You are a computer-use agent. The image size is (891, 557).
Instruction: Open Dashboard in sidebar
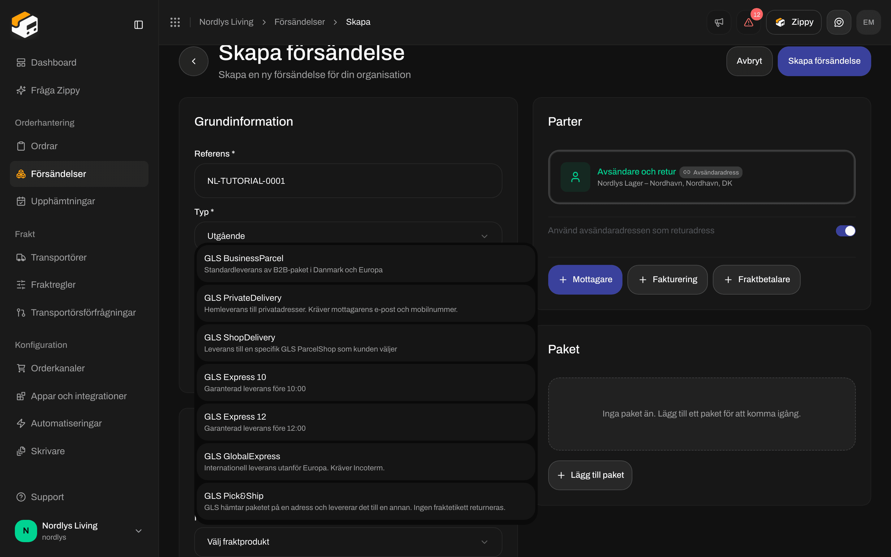click(79, 62)
